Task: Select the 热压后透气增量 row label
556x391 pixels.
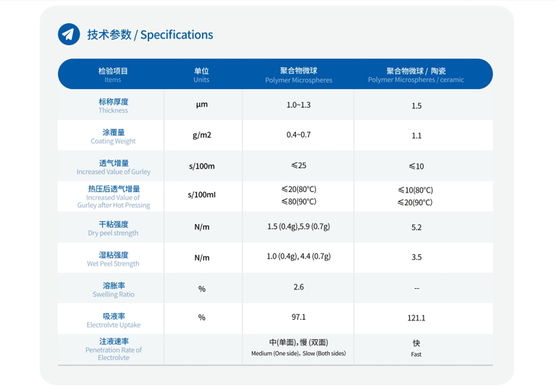Action: point(114,197)
